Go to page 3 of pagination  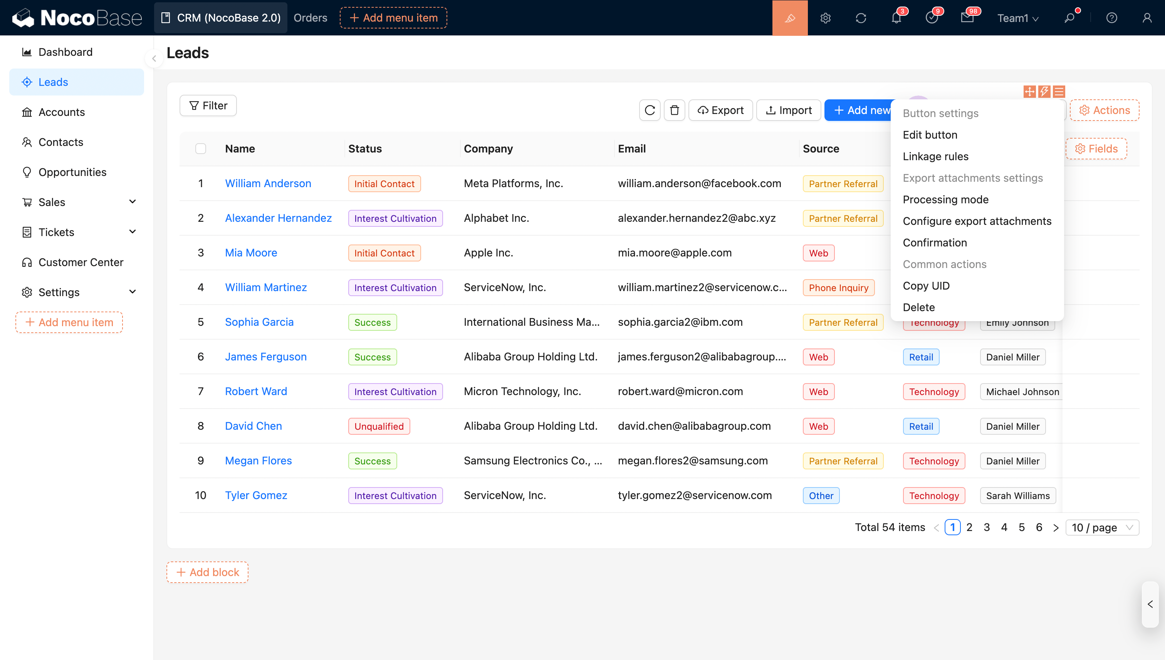click(x=986, y=527)
